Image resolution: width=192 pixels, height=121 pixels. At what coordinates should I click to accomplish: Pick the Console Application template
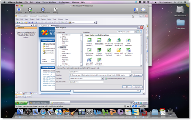pyautogui.click(x=99, y=52)
